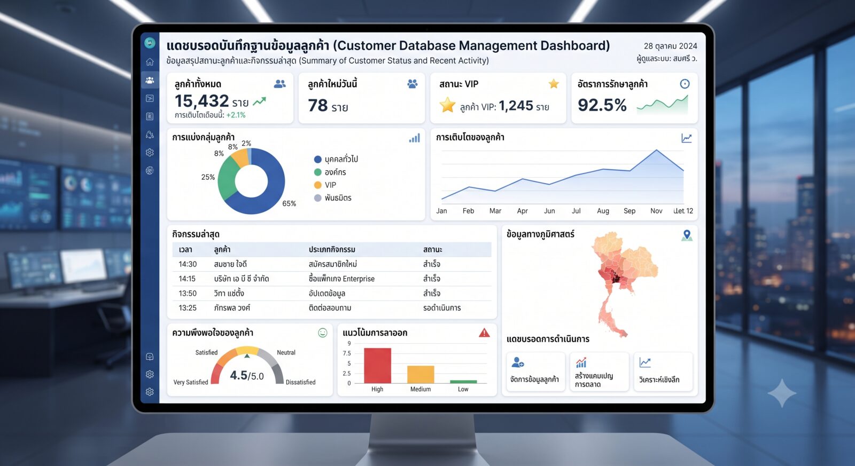Click the red High bar in churn chart
855x466 pixels.
point(377,366)
